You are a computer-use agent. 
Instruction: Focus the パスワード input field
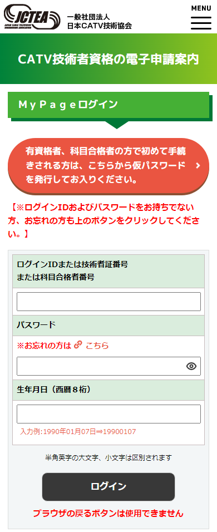pyautogui.click(x=108, y=366)
